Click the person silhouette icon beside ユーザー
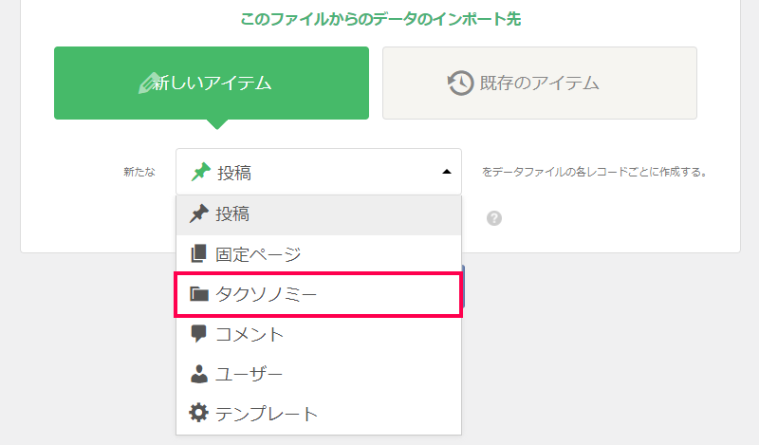 [x=199, y=374]
